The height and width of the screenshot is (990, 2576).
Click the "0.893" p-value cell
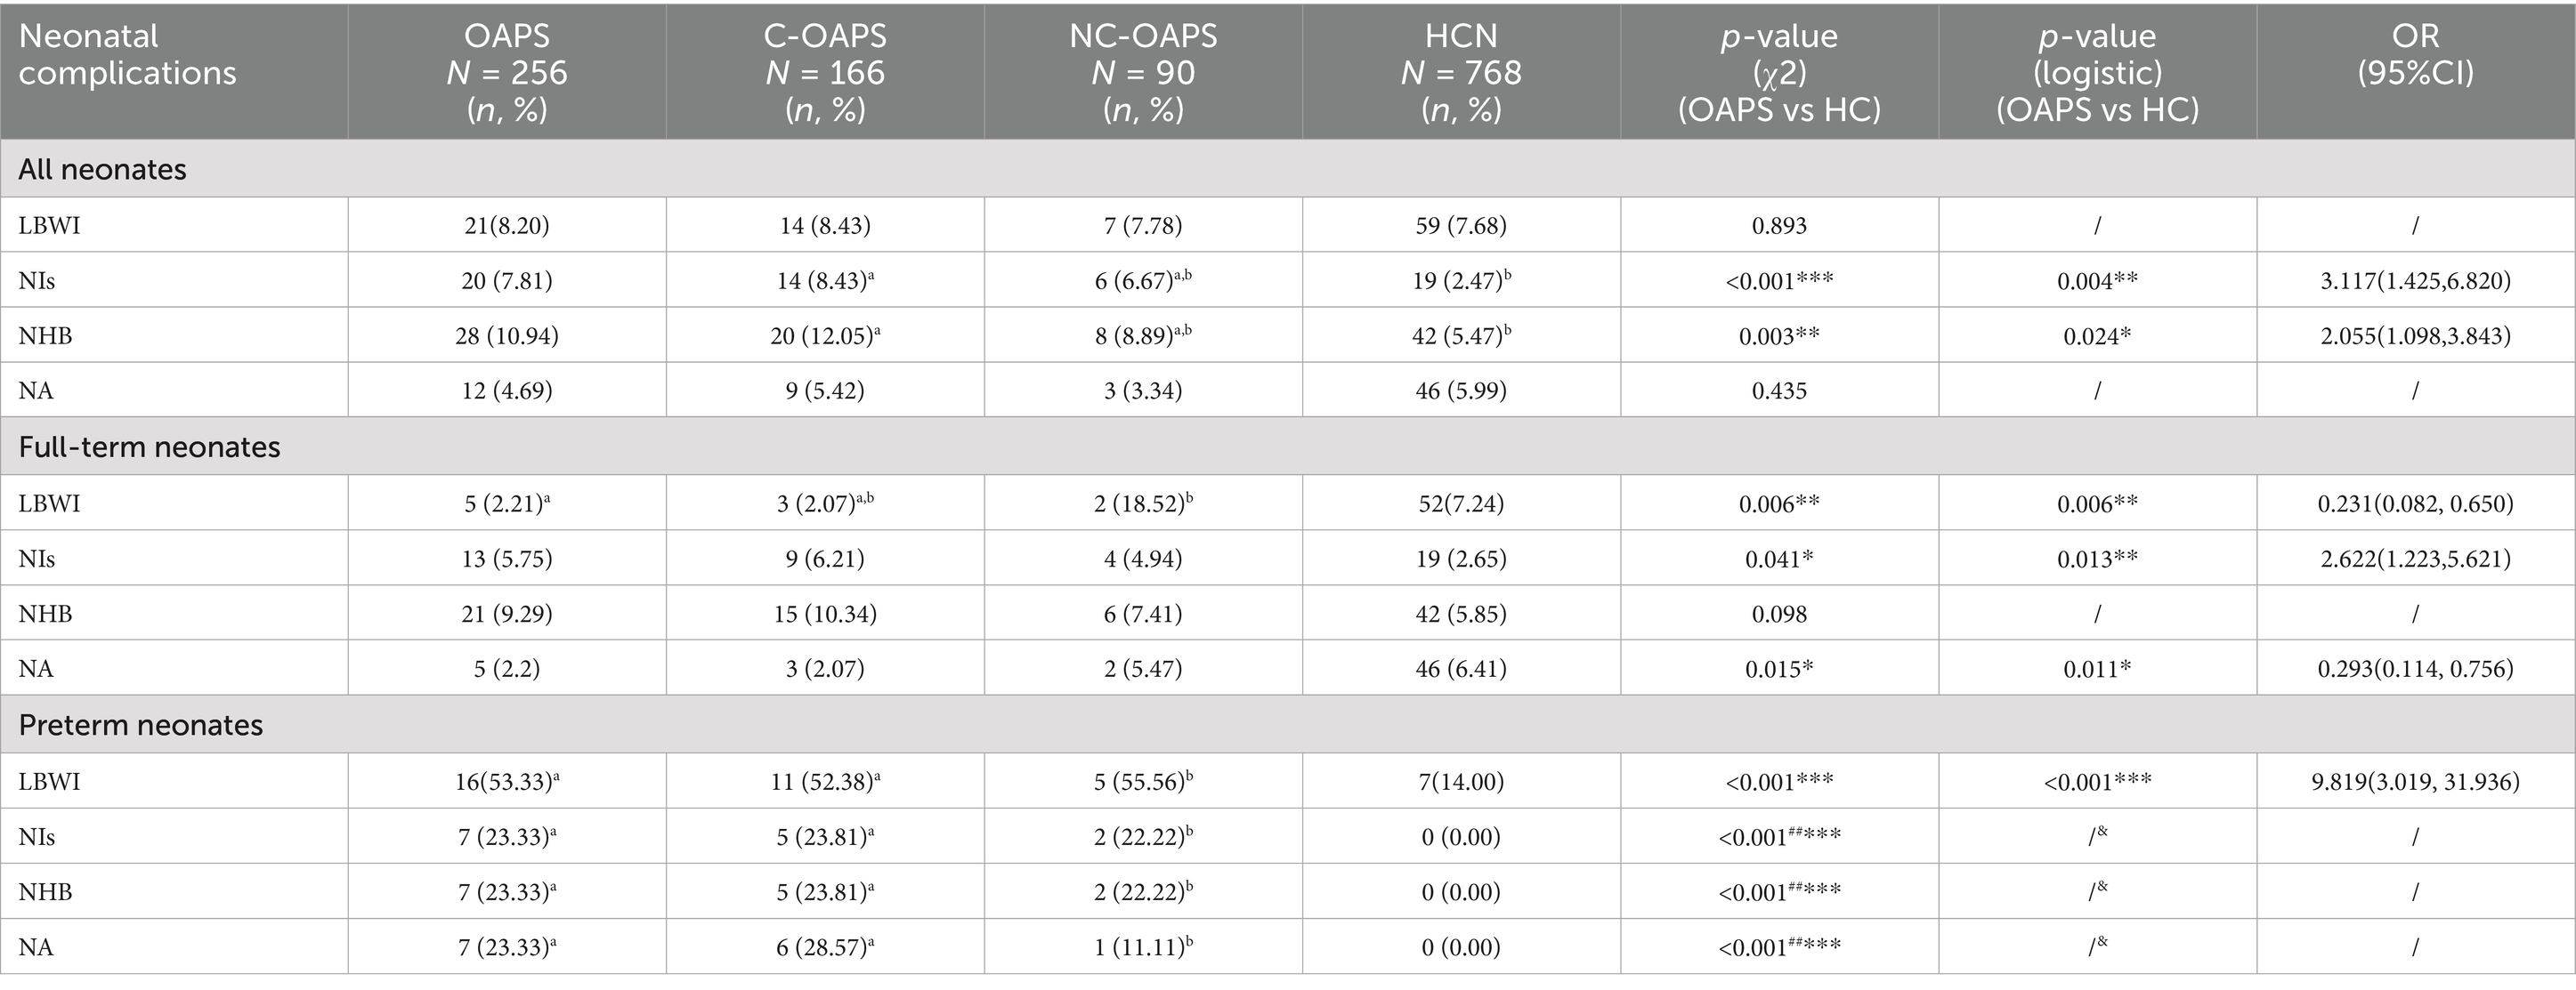click(x=1779, y=226)
